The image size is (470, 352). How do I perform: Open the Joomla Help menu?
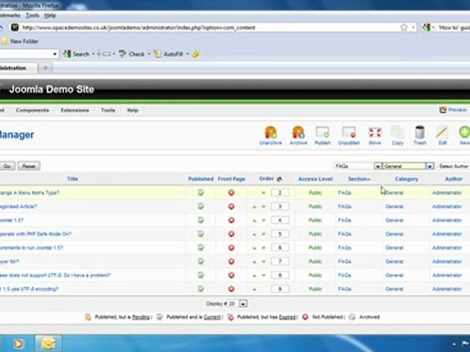(133, 110)
